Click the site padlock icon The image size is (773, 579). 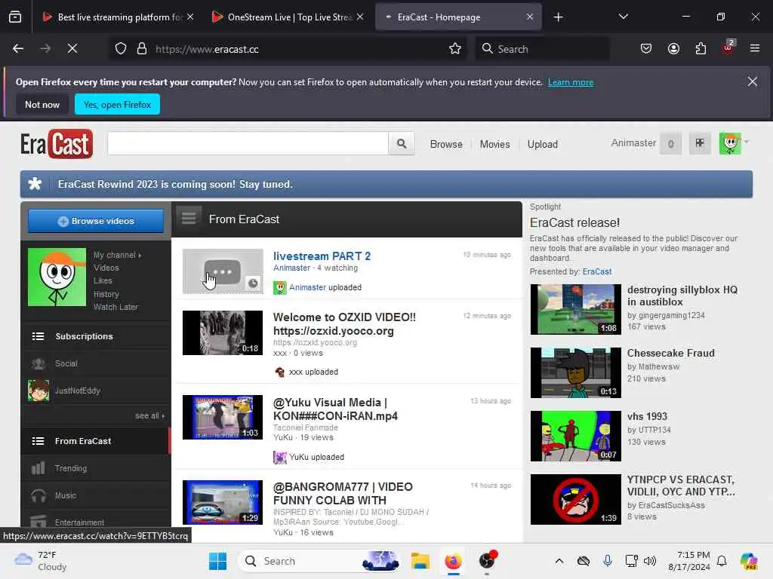(x=142, y=49)
